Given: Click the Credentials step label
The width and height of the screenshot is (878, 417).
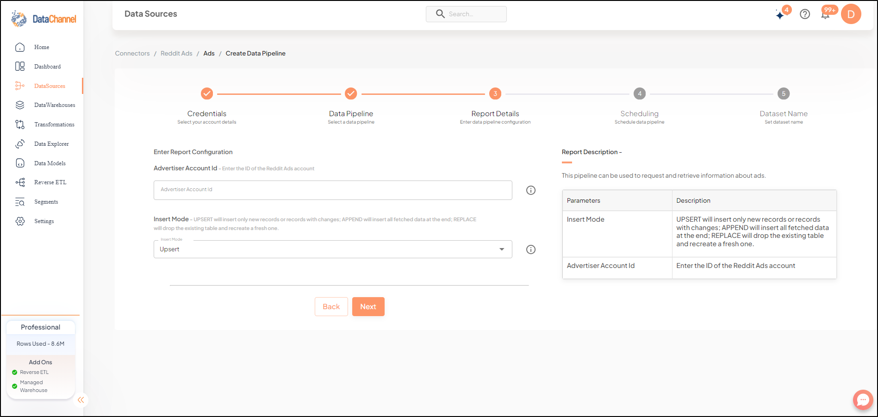Looking at the screenshot, I should (x=207, y=114).
